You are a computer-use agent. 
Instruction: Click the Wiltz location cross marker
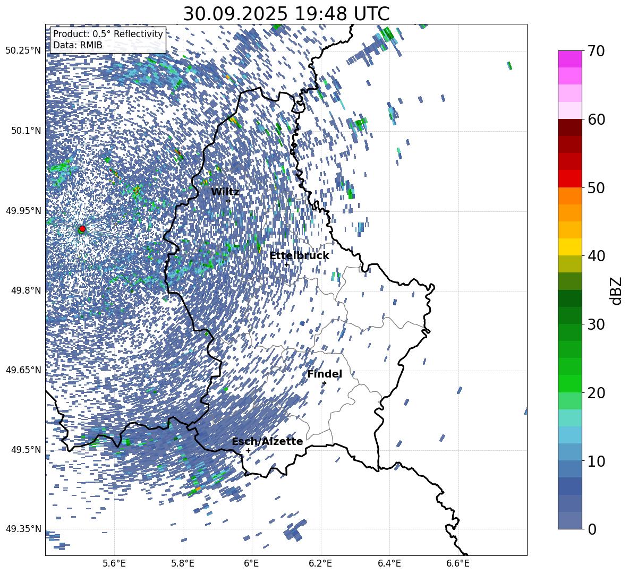coord(228,200)
